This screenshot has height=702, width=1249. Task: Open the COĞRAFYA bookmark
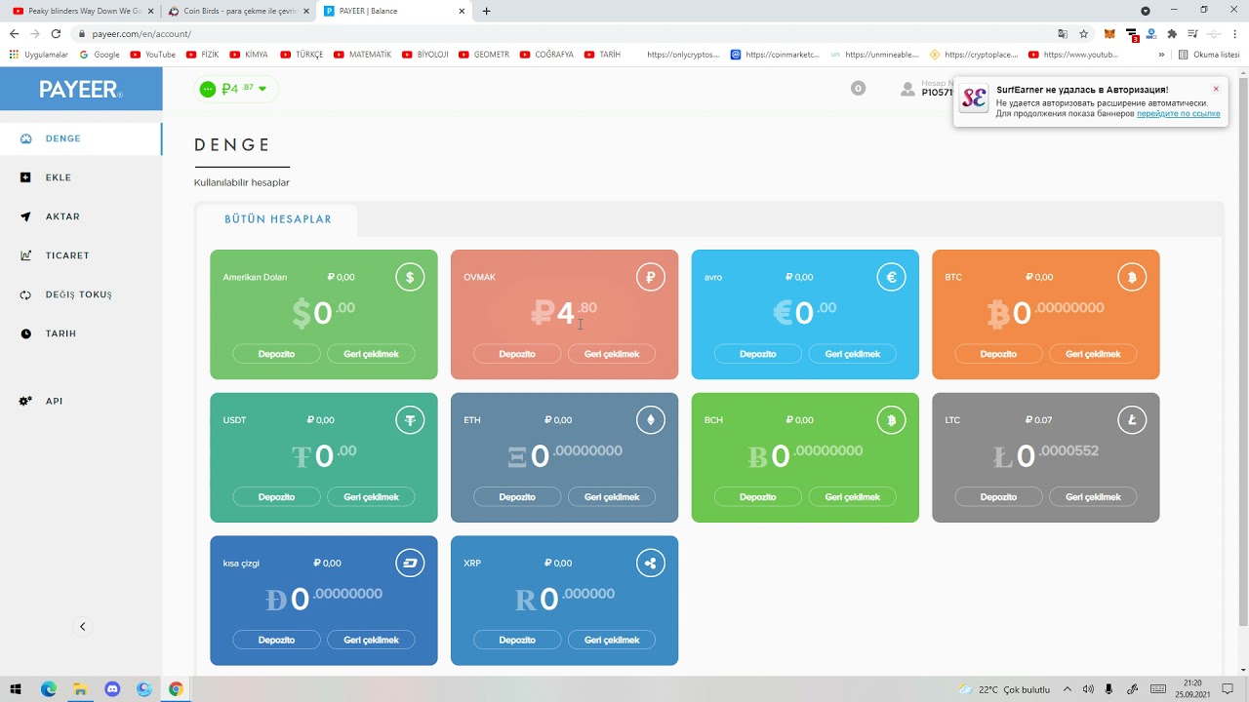546,55
